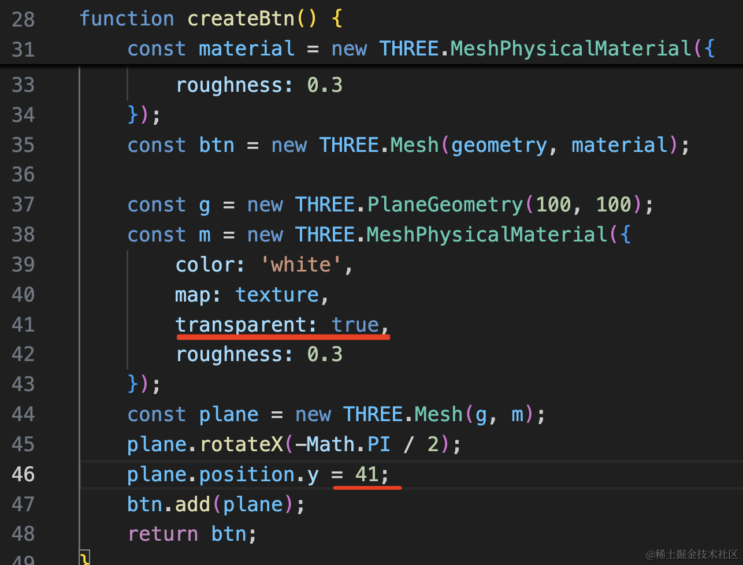Click the closing brace on line 43
743x565 pixels.
coord(133,385)
